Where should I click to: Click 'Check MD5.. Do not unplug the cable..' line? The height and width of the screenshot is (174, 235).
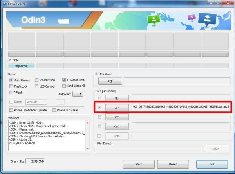pyautogui.click(x=38, y=126)
